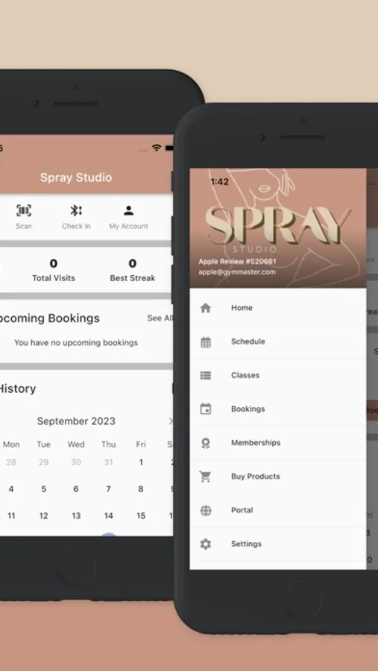Open Portal in the side menu

[x=278, y=511]
